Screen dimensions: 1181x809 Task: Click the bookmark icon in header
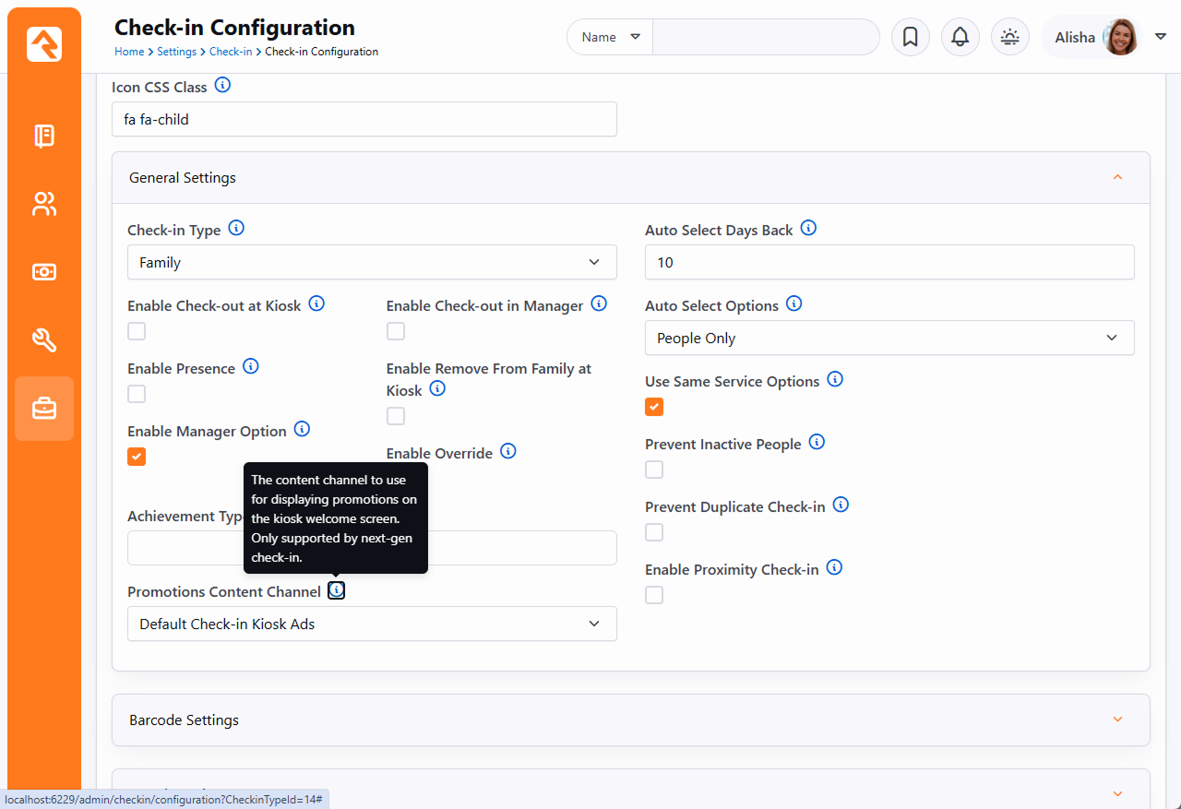click(x=910, y=37)
